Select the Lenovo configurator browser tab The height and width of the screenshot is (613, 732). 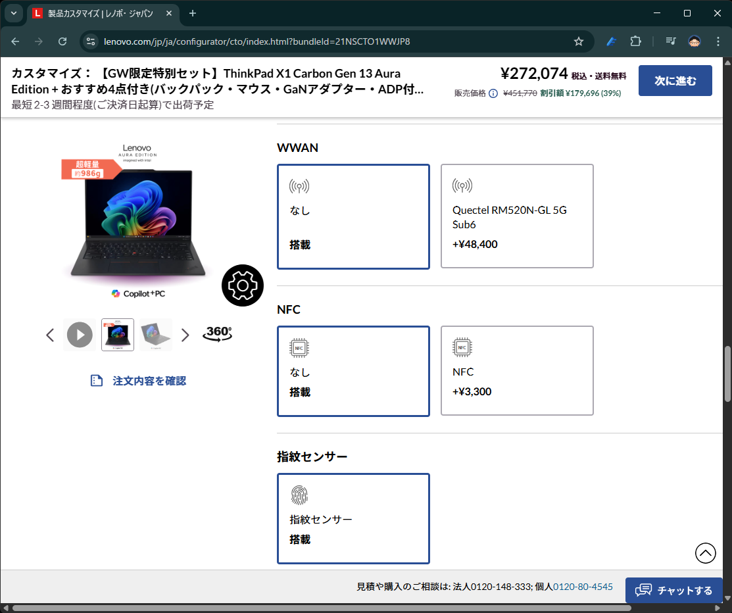(x=103, y=14)
